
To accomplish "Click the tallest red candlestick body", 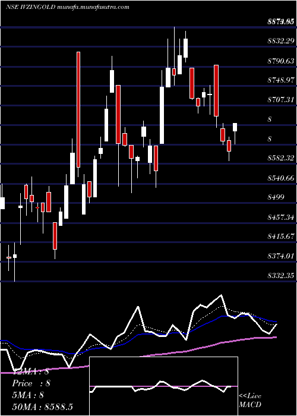I will click(x=78, y=109).
